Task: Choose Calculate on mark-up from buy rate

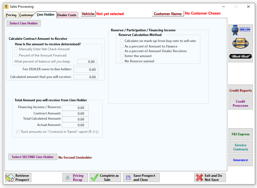Action: [122, 41]
